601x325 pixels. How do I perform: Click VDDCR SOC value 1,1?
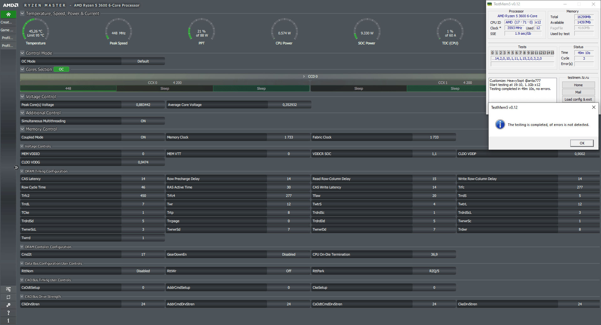[x=434, y=154]
